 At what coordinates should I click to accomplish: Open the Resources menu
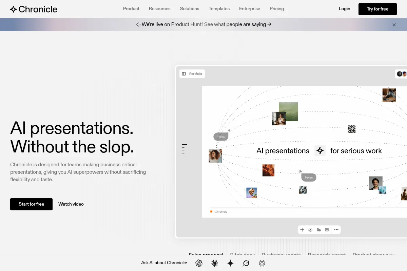pos(160,9)
